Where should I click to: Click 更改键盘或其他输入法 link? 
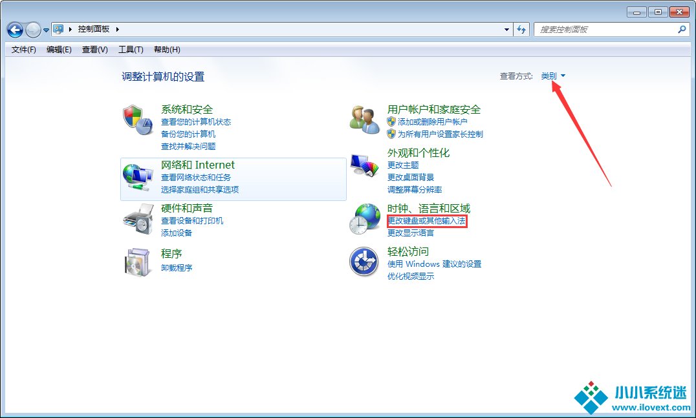pyautogui.click(x=426, y=221)
